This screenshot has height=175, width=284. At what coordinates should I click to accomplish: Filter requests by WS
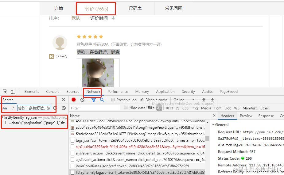click(236, 108)
